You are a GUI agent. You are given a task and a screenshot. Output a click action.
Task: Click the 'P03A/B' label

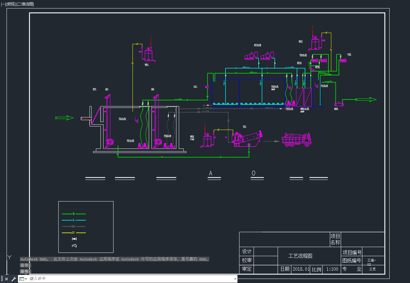(289, 109)
